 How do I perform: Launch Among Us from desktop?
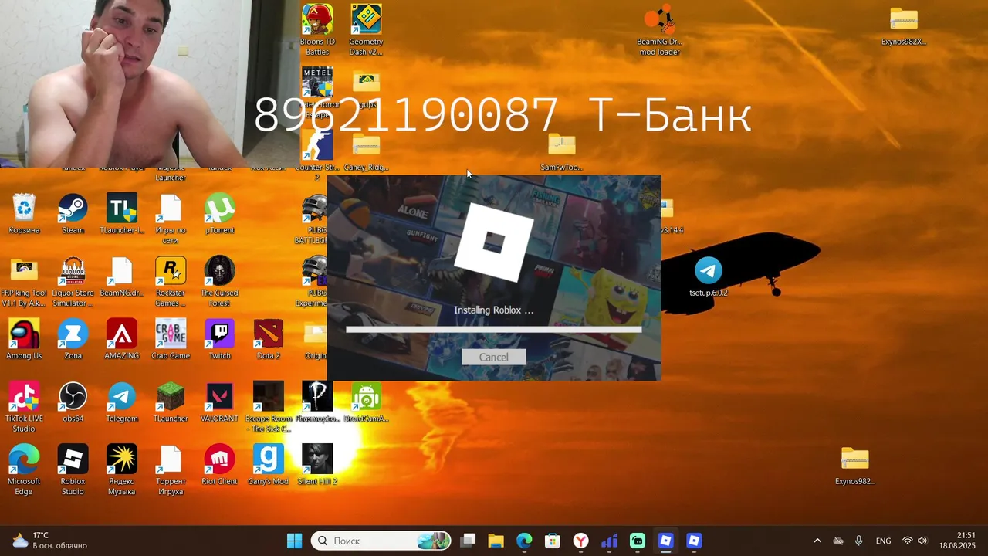24,340
